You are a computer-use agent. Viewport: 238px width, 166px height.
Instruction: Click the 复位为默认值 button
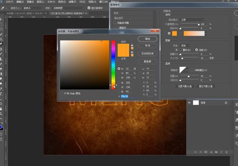(x=206, y=86)
